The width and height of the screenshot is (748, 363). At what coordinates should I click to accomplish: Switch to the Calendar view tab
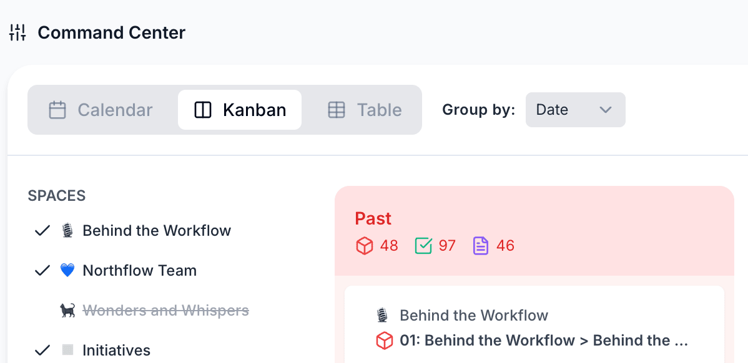pos(101,110)
